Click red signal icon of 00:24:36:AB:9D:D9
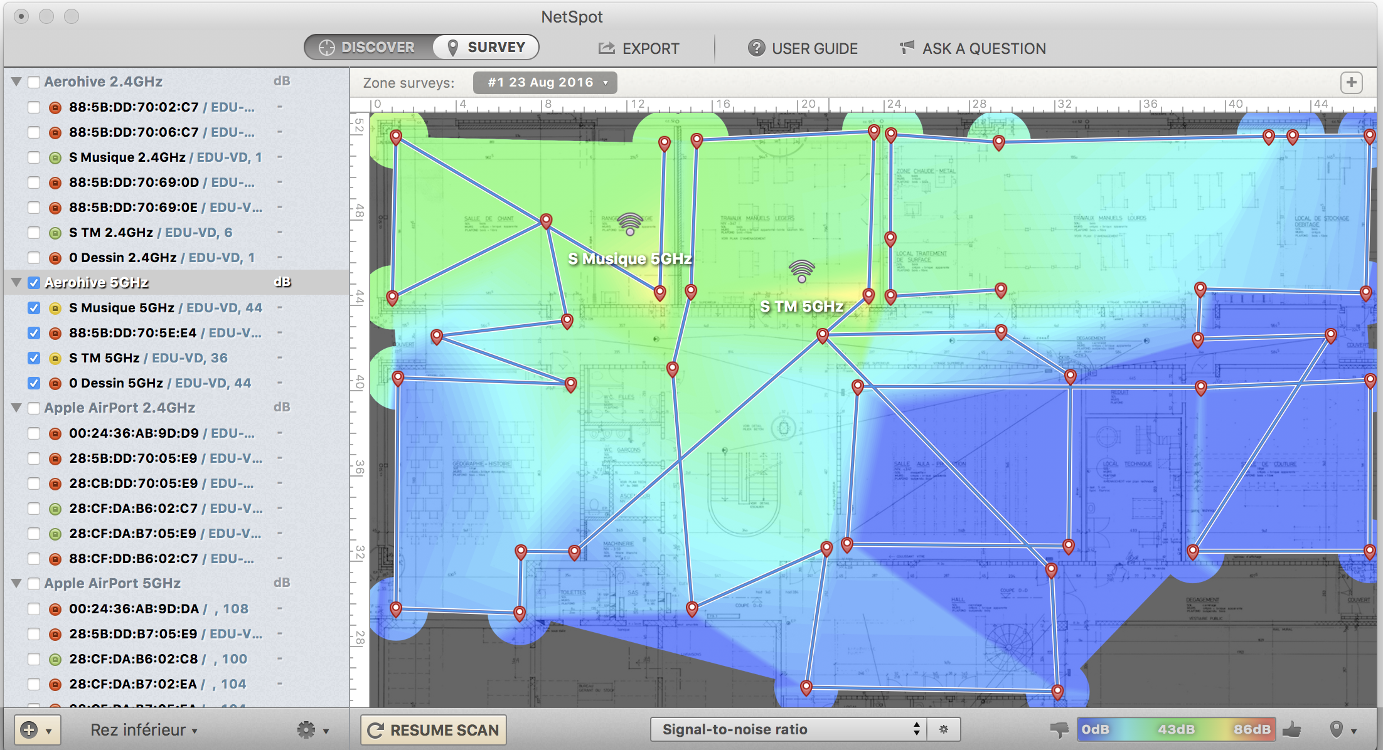 [55, 433]
